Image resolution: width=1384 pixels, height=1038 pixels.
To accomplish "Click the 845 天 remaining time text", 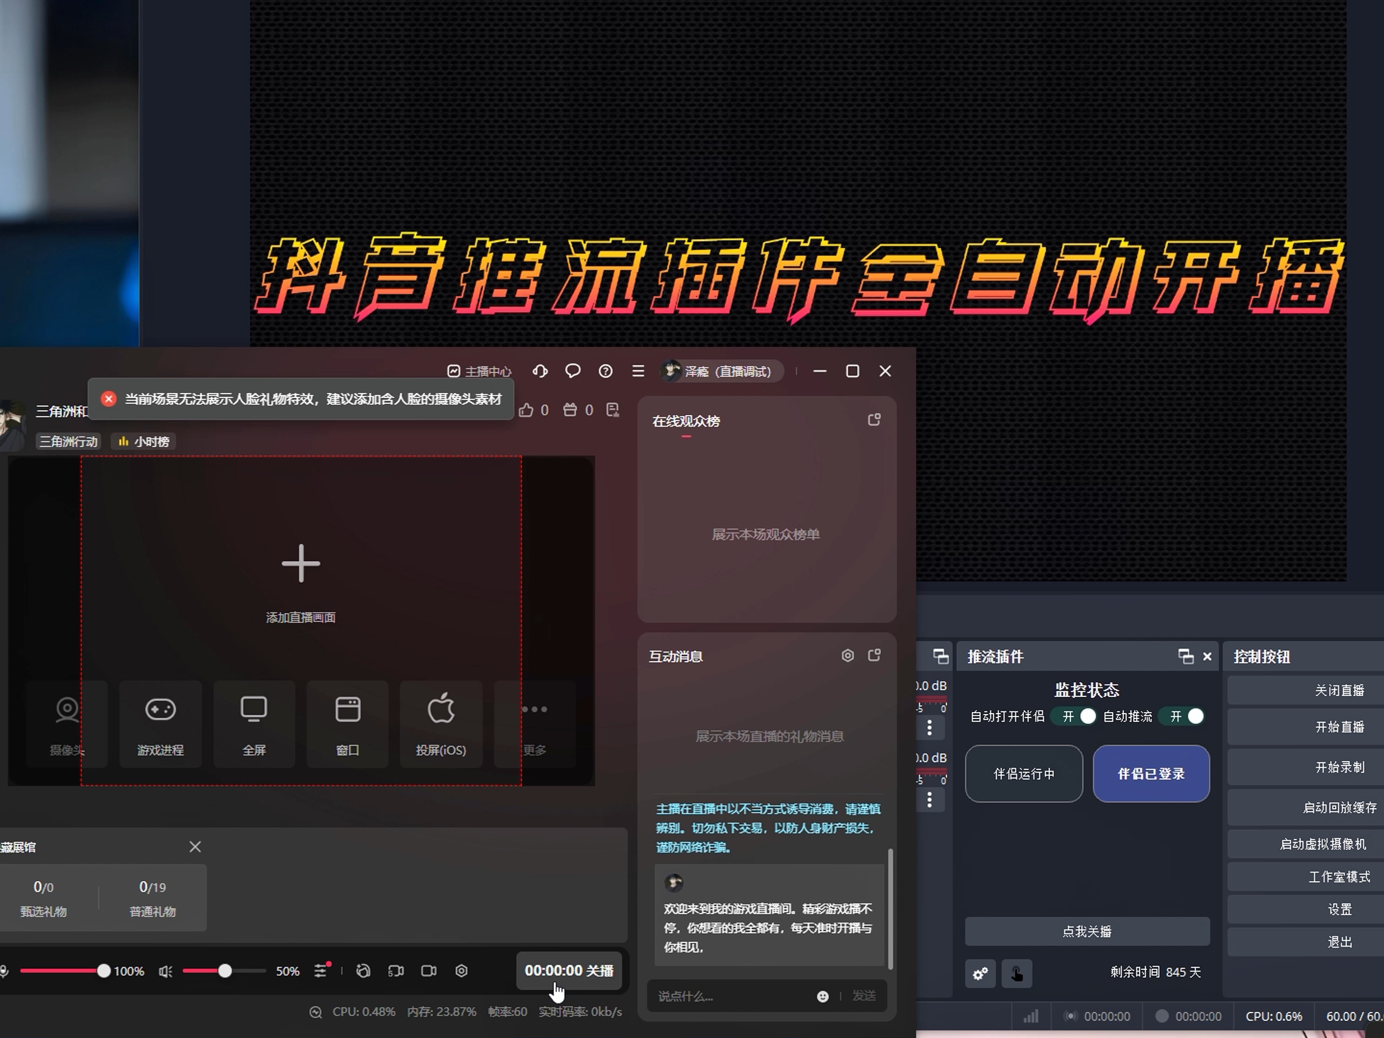I will click(x=1183, y=972).
